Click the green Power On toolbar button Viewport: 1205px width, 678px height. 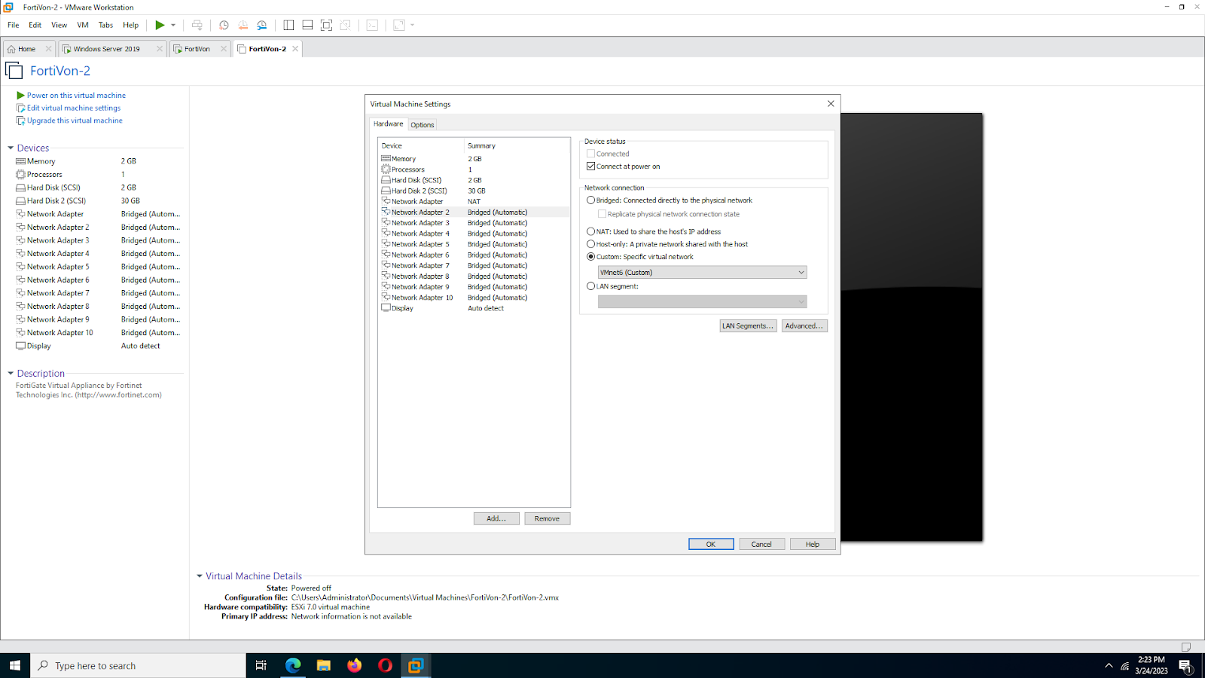[x=160, y=25]
